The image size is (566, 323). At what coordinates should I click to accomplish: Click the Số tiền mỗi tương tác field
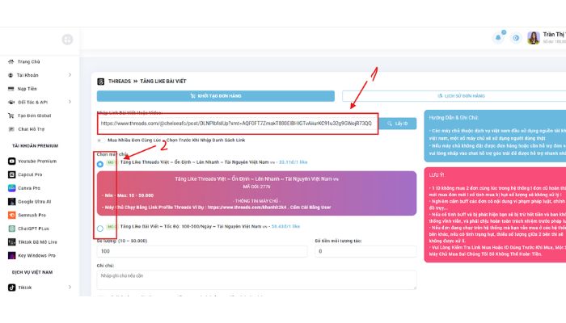(x=365, y=251)
